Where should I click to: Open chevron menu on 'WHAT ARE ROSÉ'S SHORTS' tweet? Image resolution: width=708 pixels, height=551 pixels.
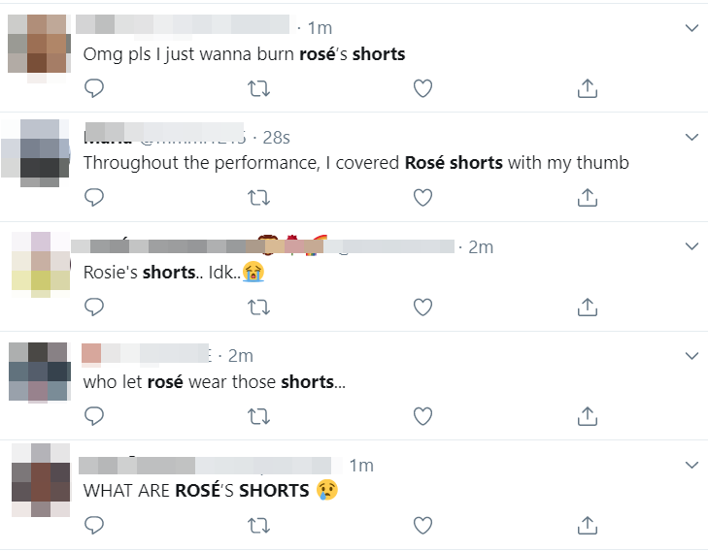pyautogui.click(x=691, y=465)
